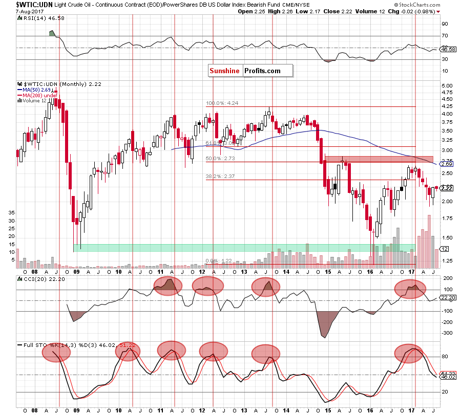461x415 pixels.
Task: Click the 46.58 RSI value tag
Action: click(x=449, y=49)
